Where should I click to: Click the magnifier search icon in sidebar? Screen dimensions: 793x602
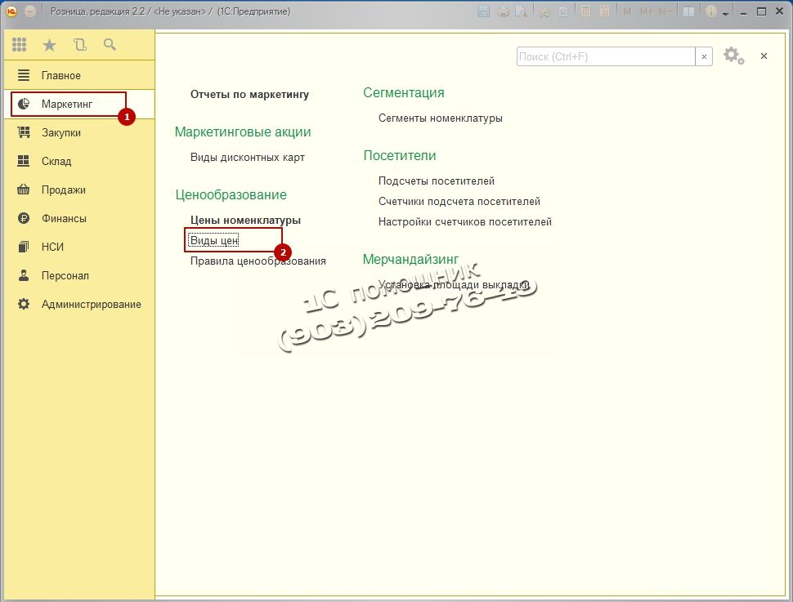click(110, 45)
